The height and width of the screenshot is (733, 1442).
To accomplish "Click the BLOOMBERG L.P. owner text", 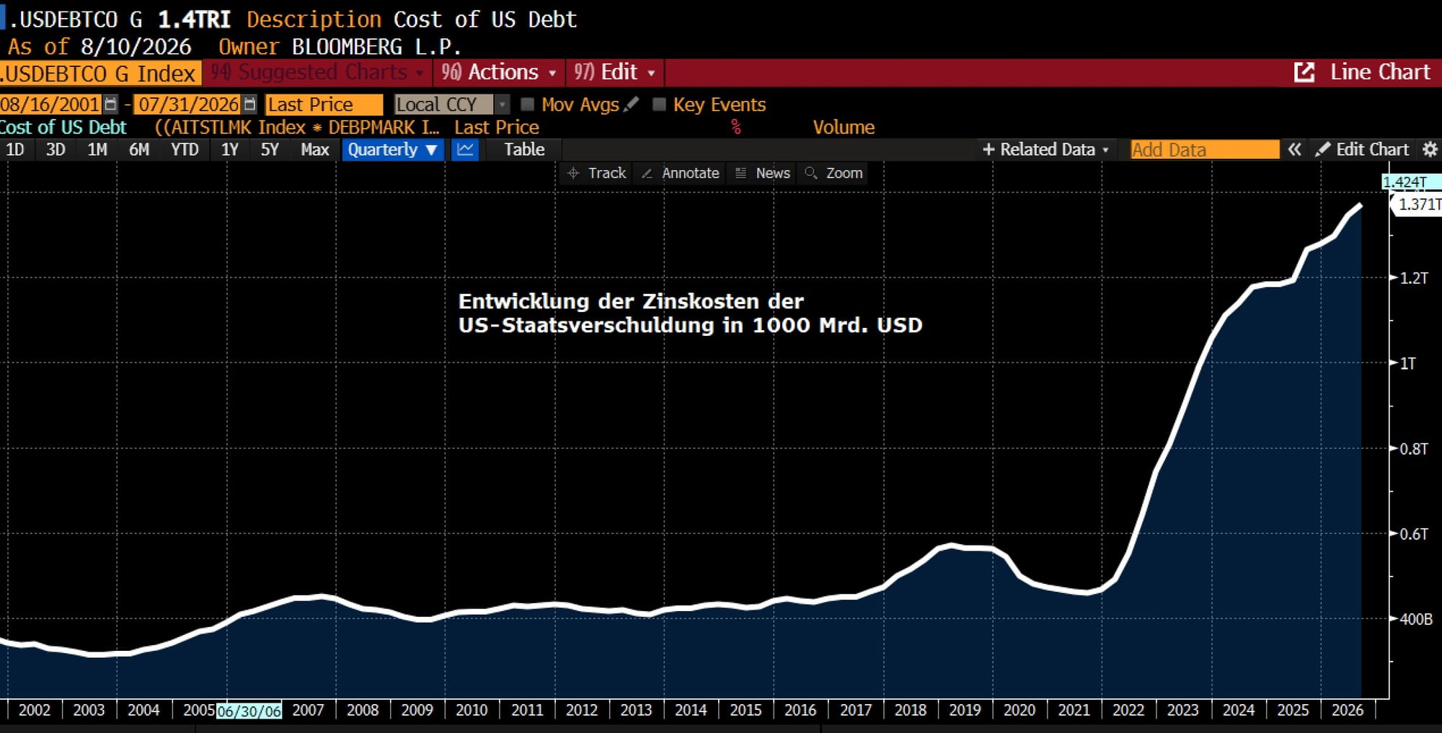I will pyautogui.click(x=376, y=47).
